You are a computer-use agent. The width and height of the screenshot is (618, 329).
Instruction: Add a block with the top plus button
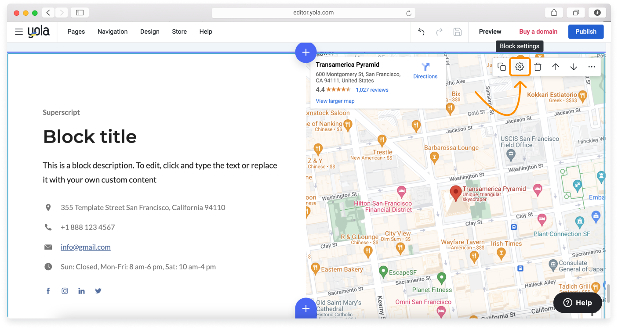pos(305,53)
